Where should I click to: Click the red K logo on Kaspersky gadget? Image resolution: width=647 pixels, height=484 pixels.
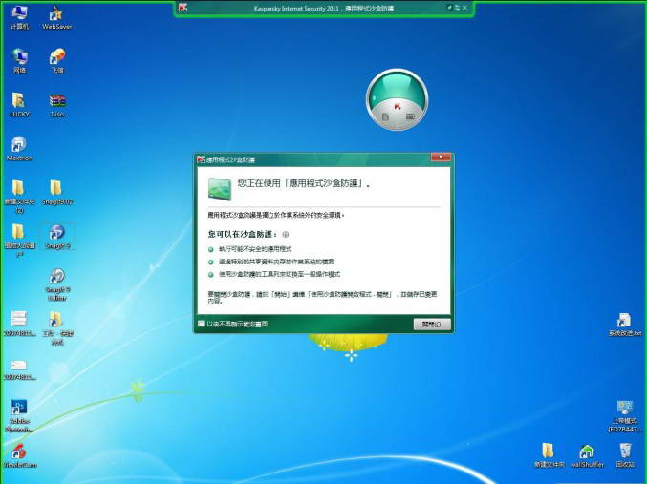(x=397, y=106)
